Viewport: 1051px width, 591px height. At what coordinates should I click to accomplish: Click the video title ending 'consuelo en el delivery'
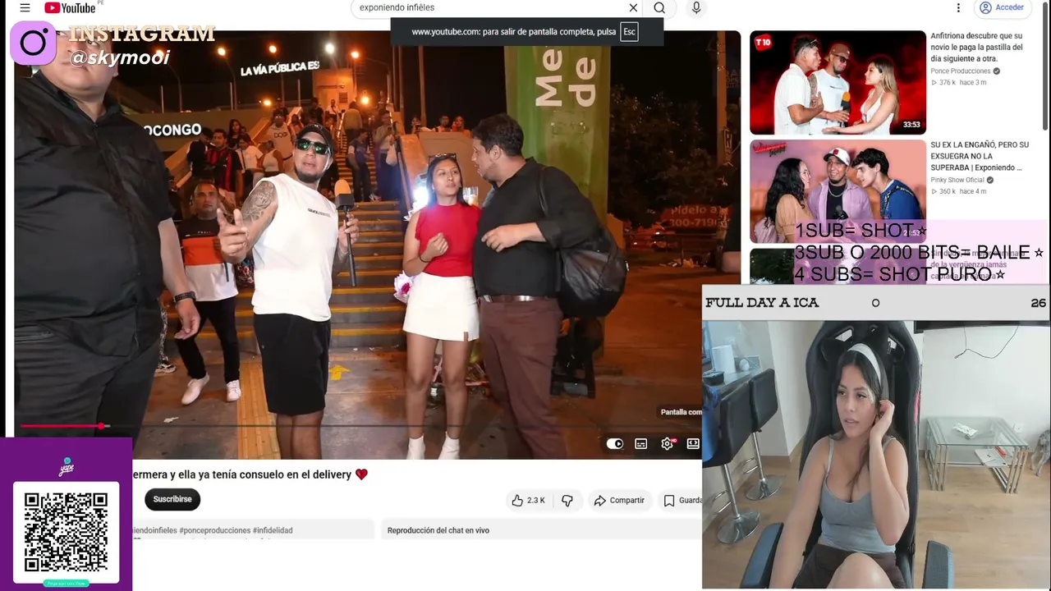(250, 474)
